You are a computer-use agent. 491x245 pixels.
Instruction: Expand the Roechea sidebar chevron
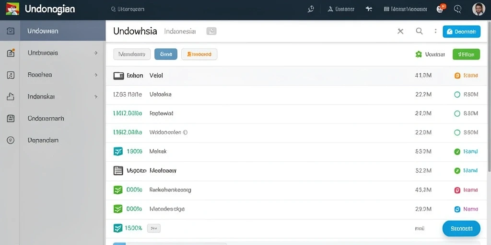pyautogui.click(x=96, y=75)
